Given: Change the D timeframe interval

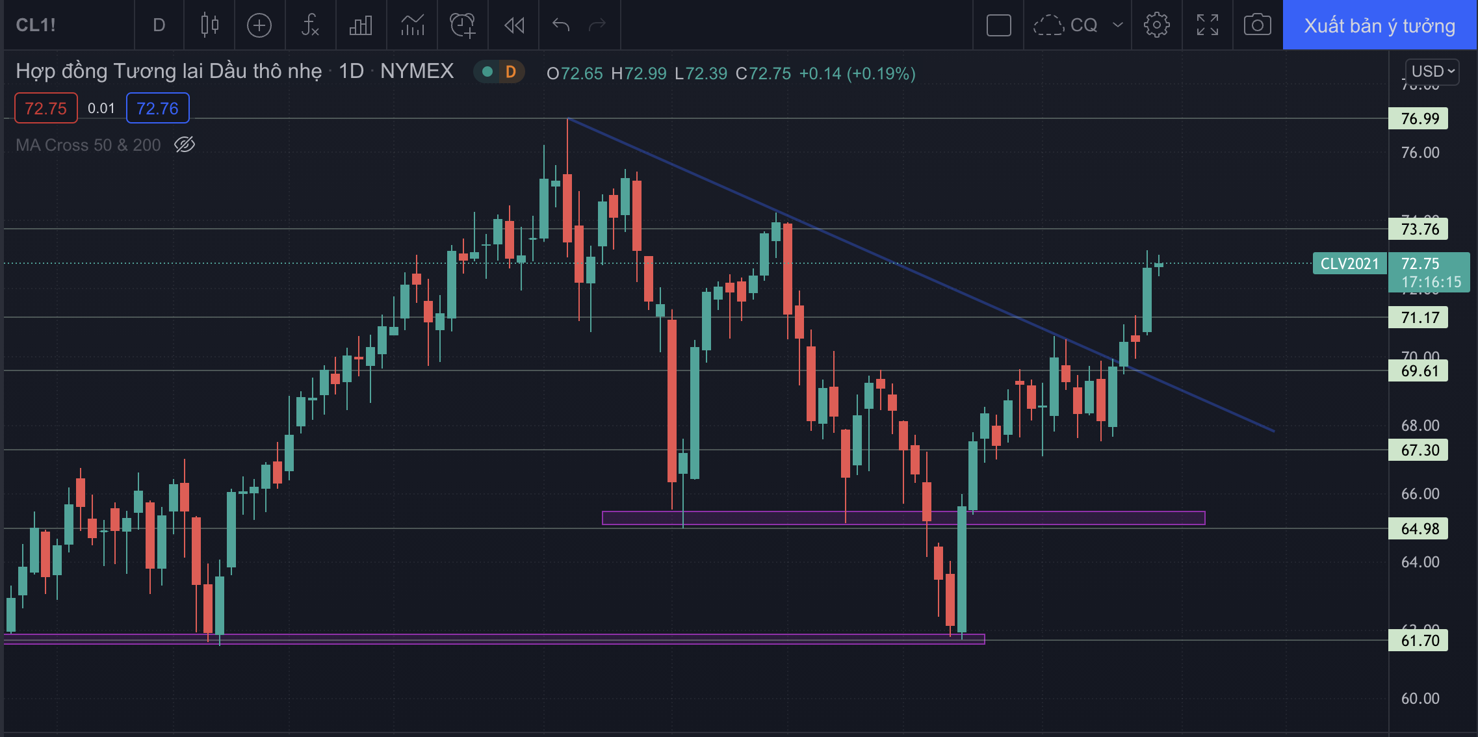Looking at the screenshot, I should 159,25.
